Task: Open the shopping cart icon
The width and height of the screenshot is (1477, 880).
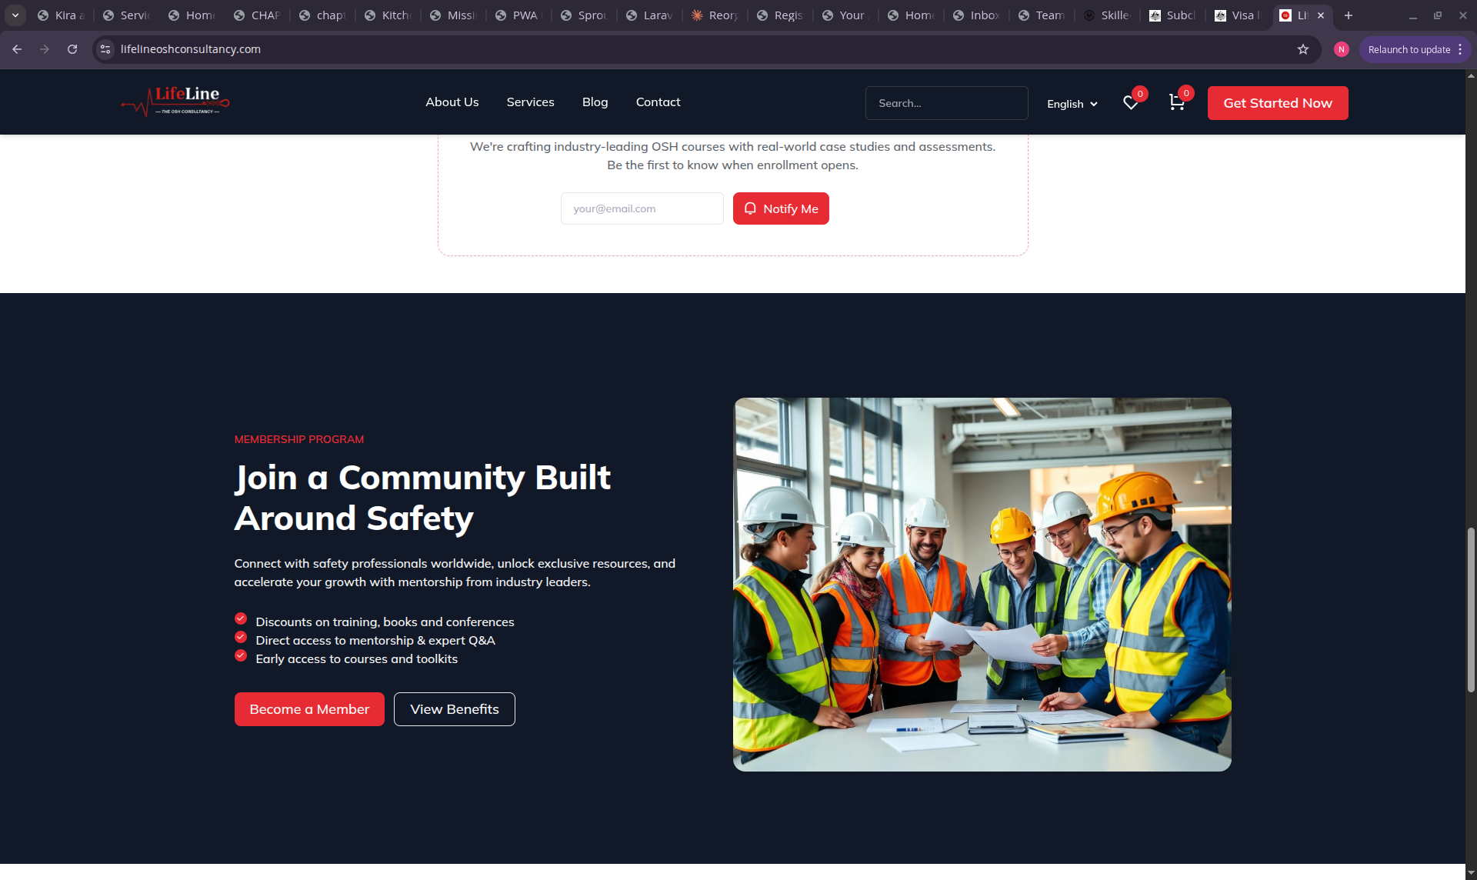Action: 1176,102
